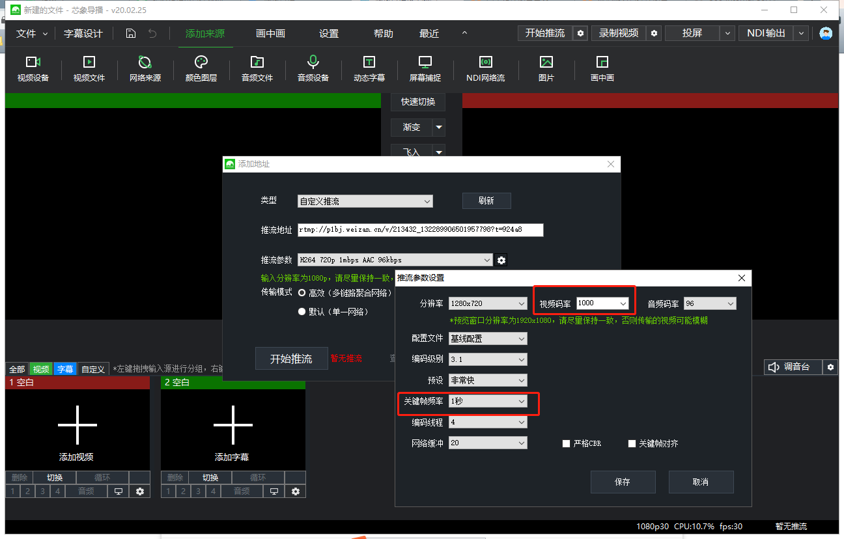
Task: Open the 关键帧频率 dropdown
Action: pos(487,402)
